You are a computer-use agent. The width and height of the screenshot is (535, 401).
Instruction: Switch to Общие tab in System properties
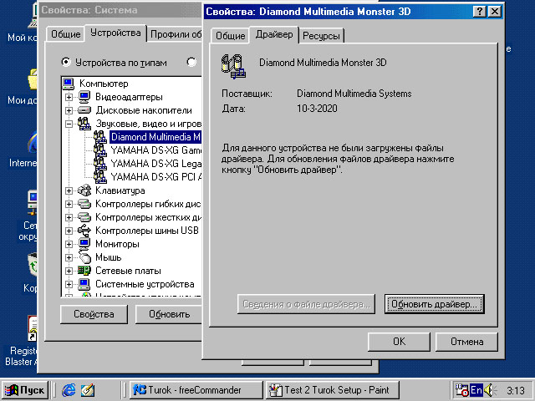[65, 34]
